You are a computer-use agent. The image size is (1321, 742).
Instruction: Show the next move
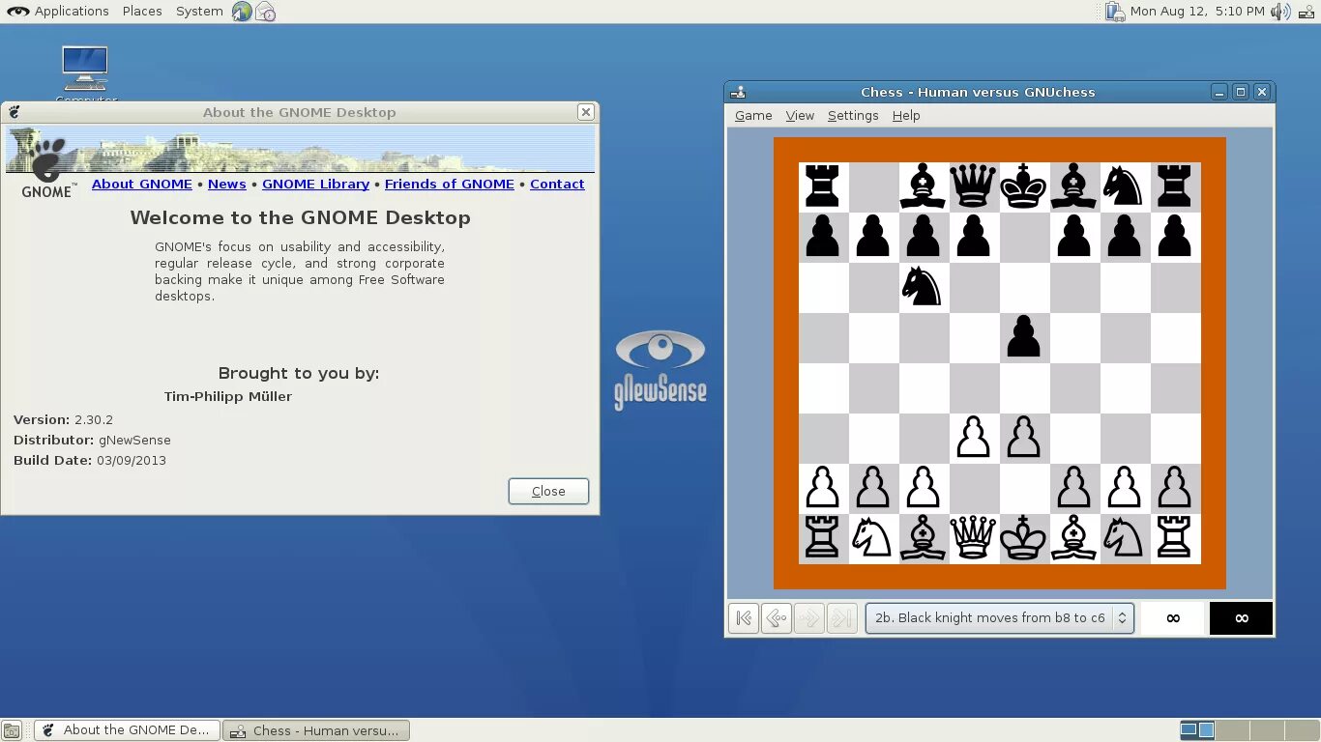[809, 618]
